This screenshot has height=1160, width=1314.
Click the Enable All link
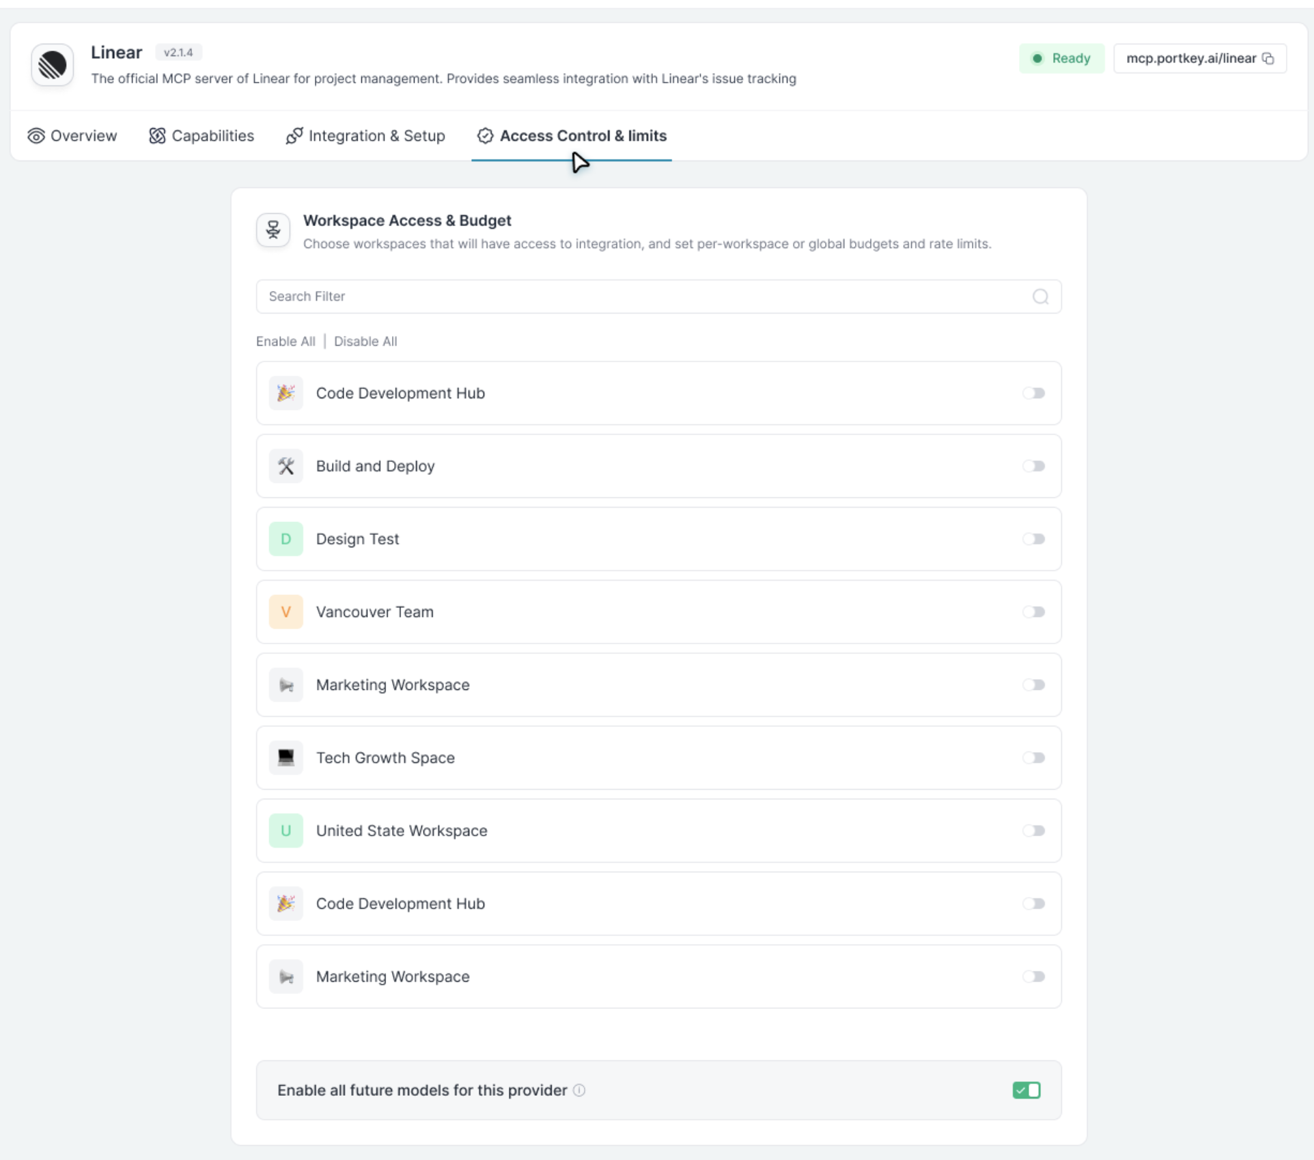285,341
